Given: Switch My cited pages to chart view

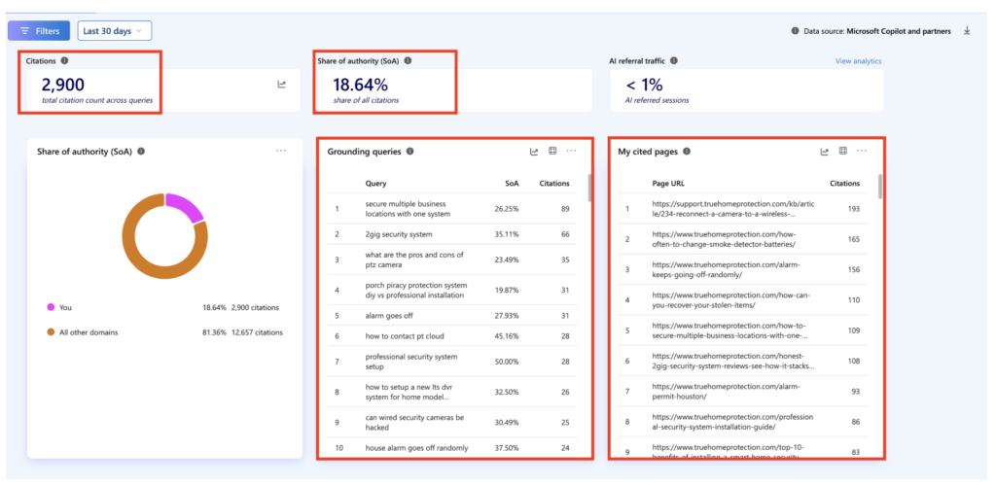Looking at the screenshot, I should point(825,151).
